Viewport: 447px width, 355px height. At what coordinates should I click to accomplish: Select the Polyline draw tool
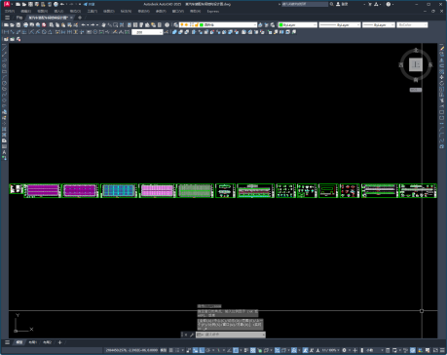coord(4,59)
